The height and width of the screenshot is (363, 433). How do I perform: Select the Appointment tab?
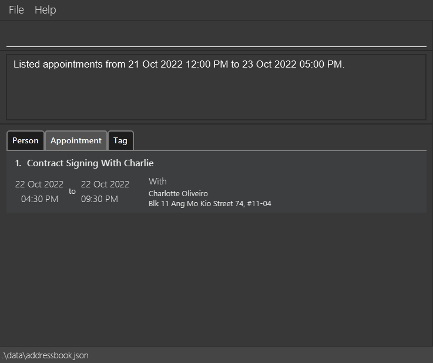click(76, 140)
